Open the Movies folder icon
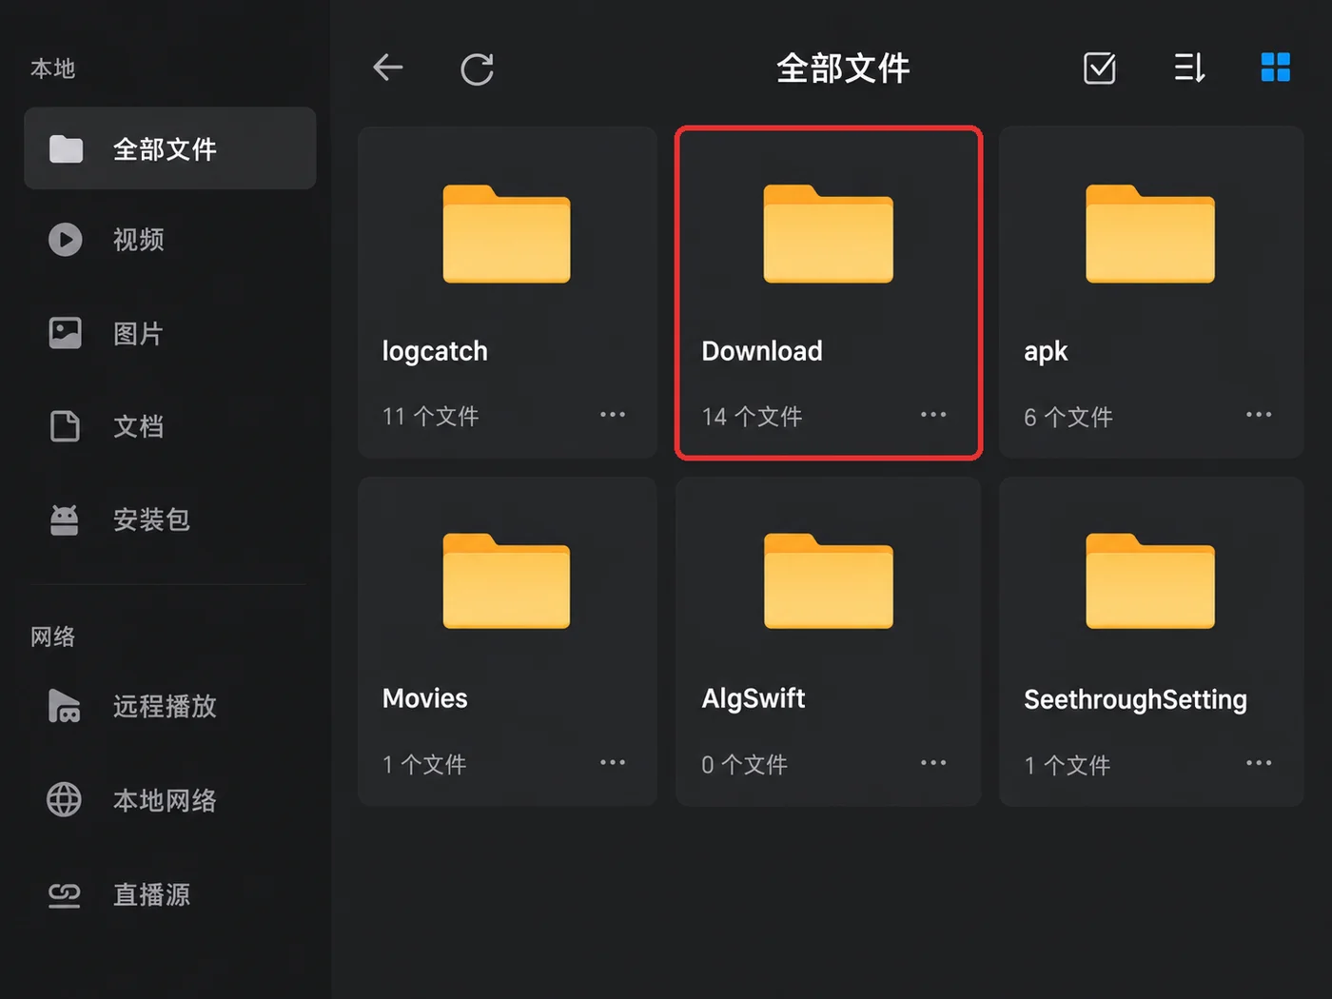The width and height of the screenshot is (1332, 999). click(x=506, y=581)
